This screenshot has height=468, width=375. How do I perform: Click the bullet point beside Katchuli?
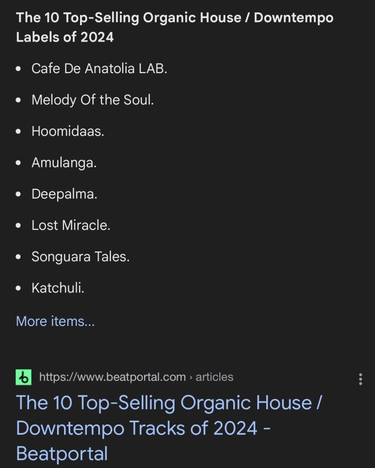(x=18, y=288)
